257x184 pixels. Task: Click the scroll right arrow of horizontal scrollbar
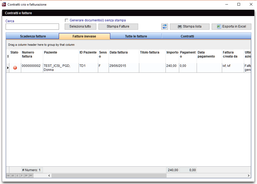(x=249, y=176)
